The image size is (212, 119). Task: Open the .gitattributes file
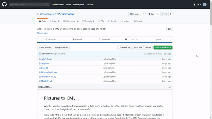pyautogui.click(x=47, y=59)
